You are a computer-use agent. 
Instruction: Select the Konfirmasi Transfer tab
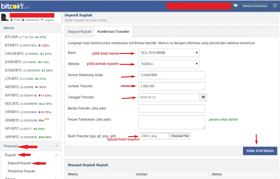pos(113,32)
